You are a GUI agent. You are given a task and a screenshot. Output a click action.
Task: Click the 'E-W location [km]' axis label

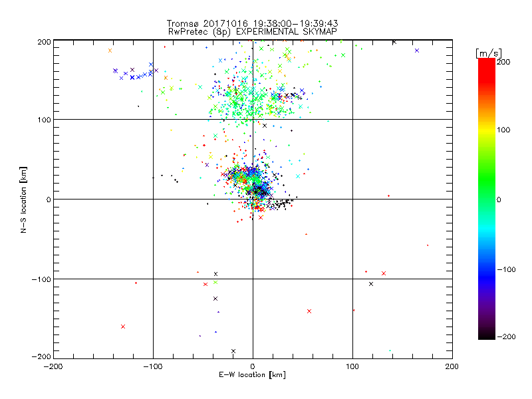(x=253, y=375)
